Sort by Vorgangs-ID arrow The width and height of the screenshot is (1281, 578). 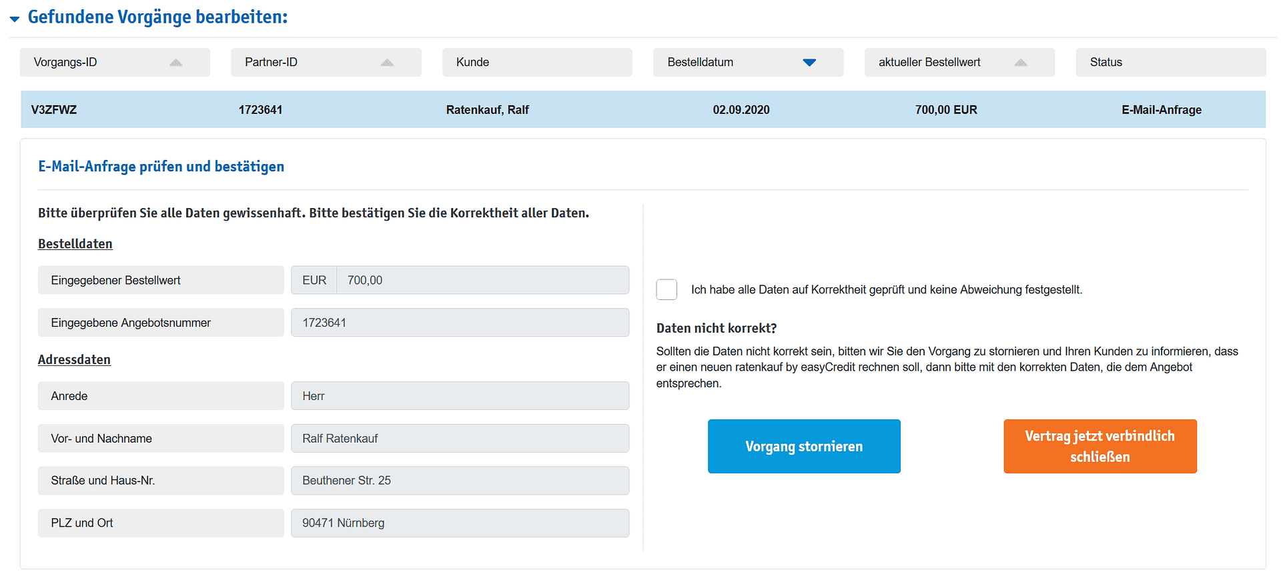[175, 63]
